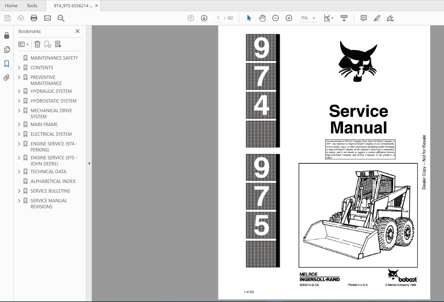Open the MAINTENANCE SAFETY bookmark
This screenshot has height=302, width=444.
54,58
